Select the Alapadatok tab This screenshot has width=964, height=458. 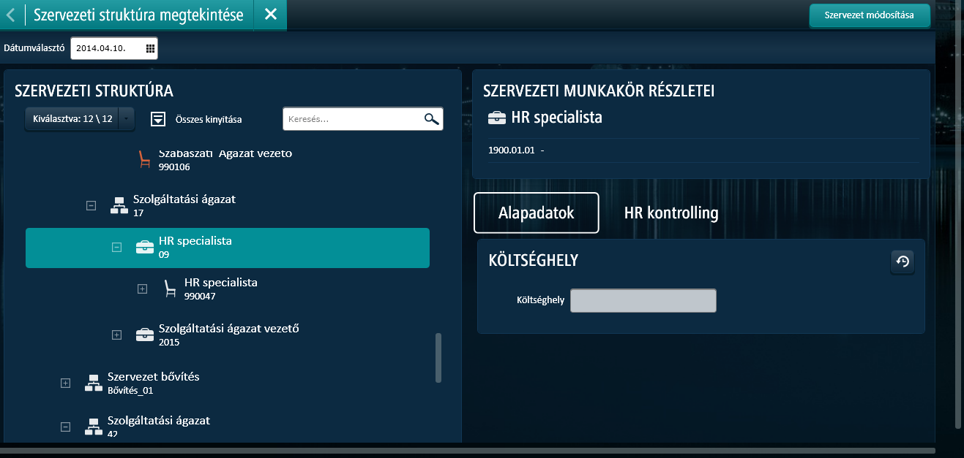click(x=536, y=213)
